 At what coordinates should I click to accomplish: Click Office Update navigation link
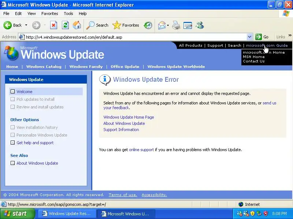pyautogui.click(x=125, y=67)
